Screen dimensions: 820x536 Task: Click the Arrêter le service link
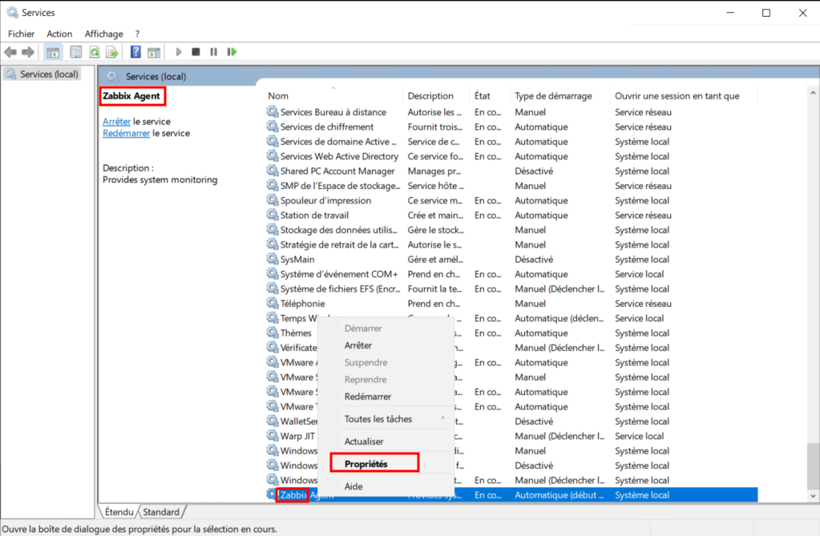116,122
